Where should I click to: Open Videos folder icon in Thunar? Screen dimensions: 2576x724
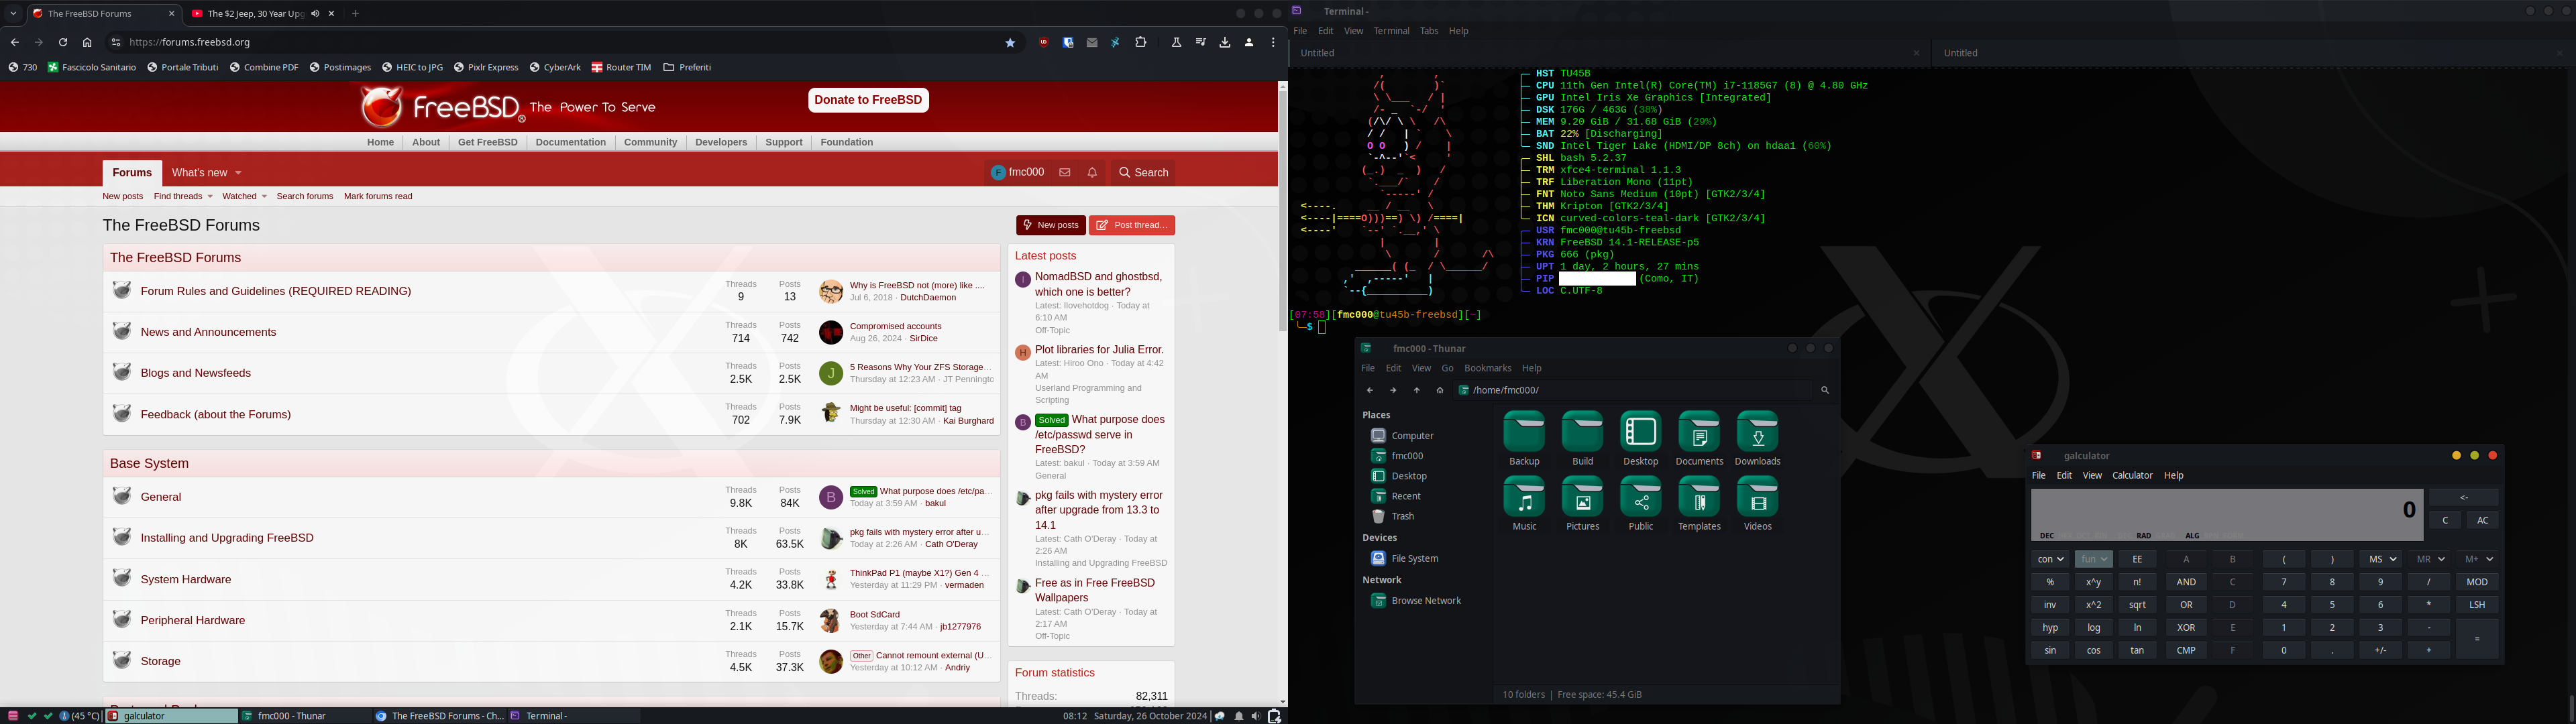coord(1757,497)
